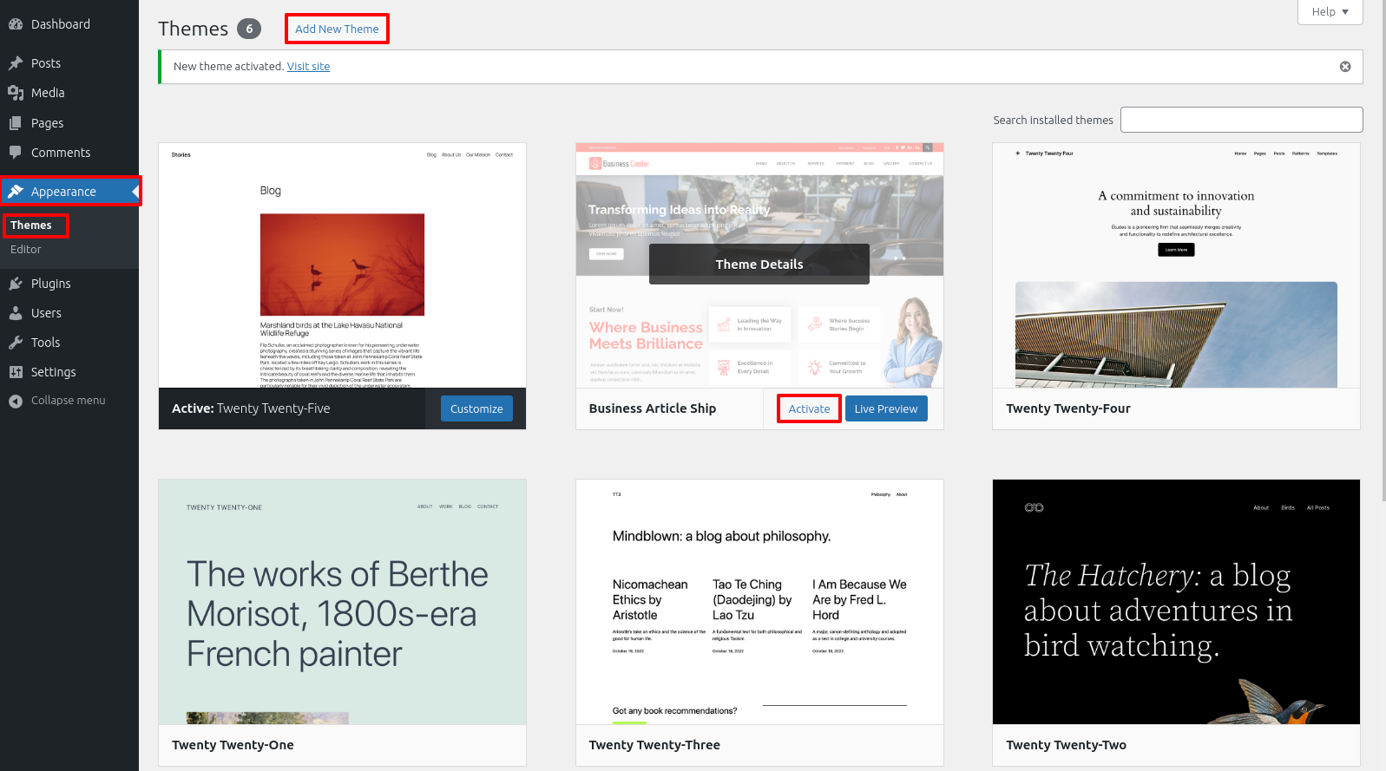Open the Settings menu

click(x=69, y=372)
